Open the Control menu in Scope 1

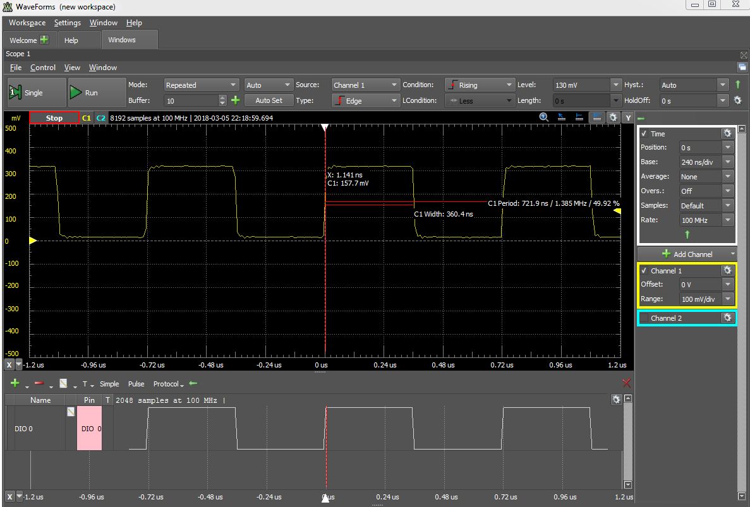(x=43, y=68)
